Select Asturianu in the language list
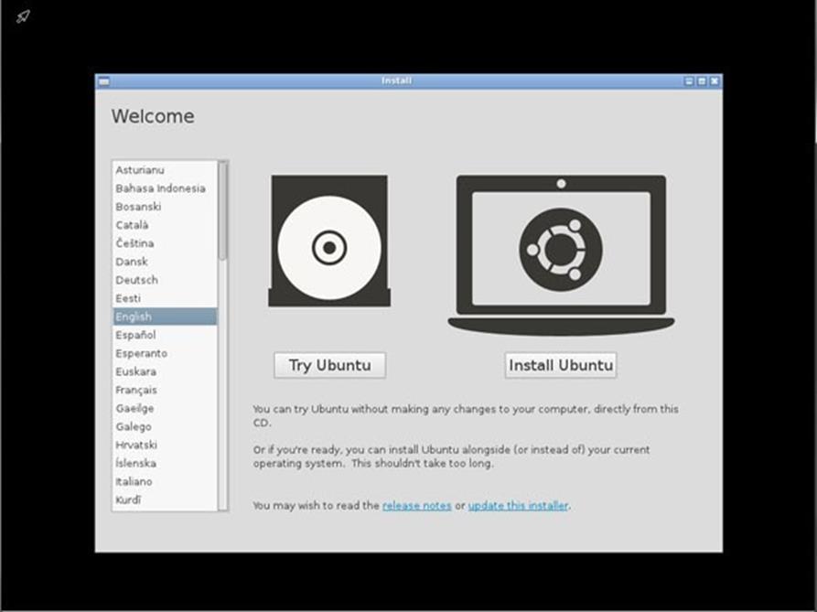Image resolution: width=817 pixels, height=612 pixels. point(165,170)
